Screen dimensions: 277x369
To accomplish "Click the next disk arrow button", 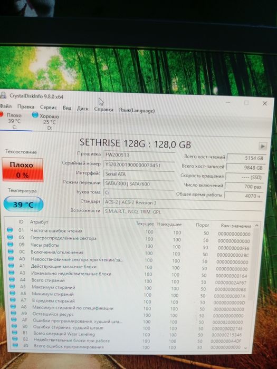I will pyautogui.click(x=262, y=146).
